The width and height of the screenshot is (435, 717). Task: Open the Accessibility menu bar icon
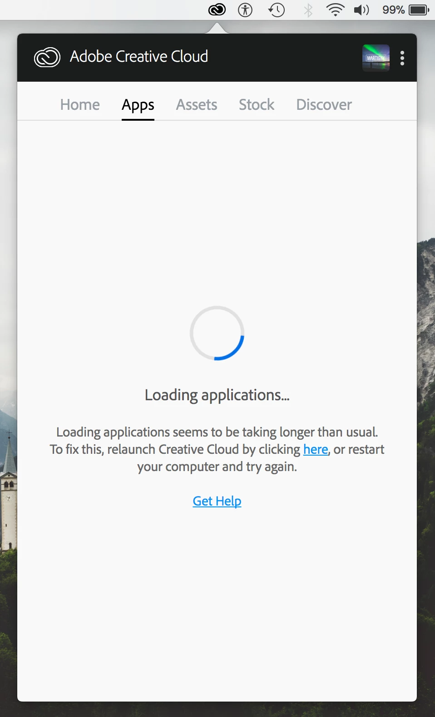pos(245,10)
